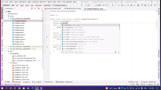Expand com.ishuinzu.tabsdemo2 androidTest package

tap(9, 46)
